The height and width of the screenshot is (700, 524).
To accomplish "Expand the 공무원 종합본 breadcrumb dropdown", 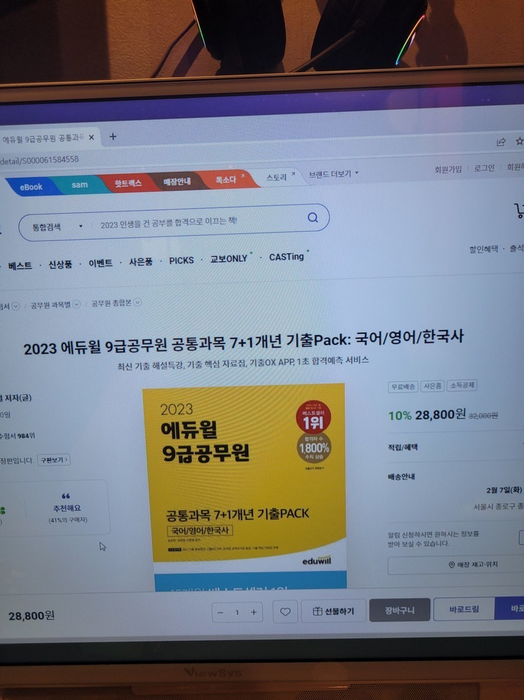I will tap(137, 303).
